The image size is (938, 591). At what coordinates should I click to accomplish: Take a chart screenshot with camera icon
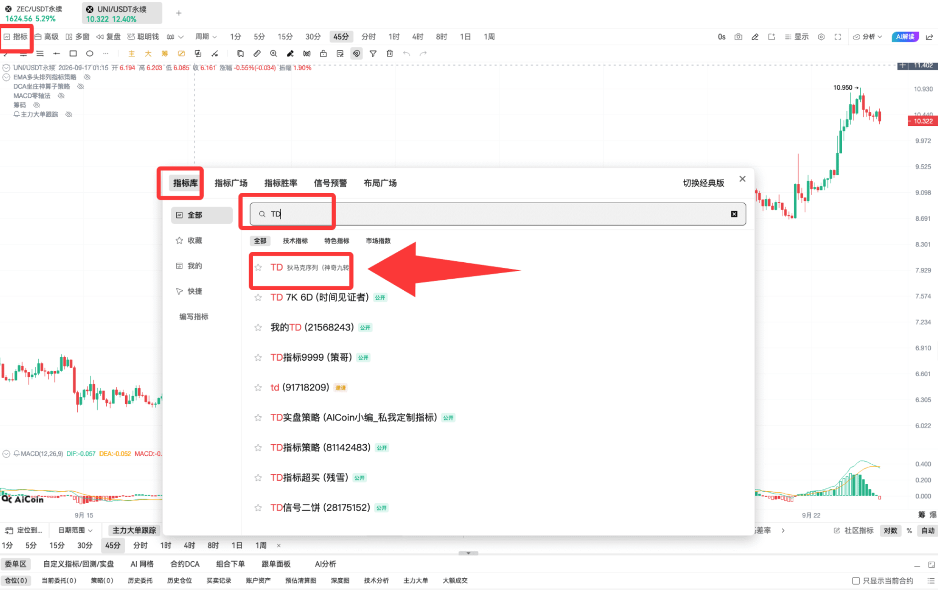coord(738,37)
